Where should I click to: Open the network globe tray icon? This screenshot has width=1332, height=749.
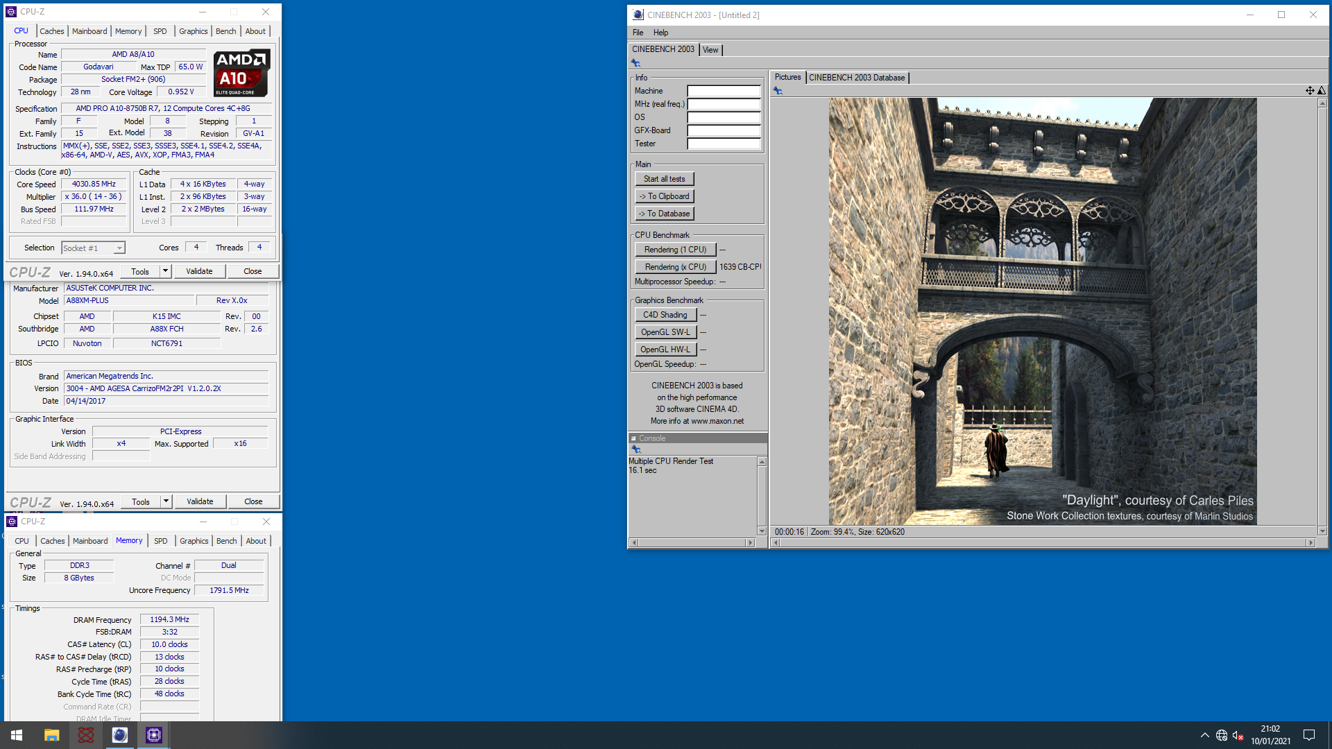click(x=1222, y=735)
